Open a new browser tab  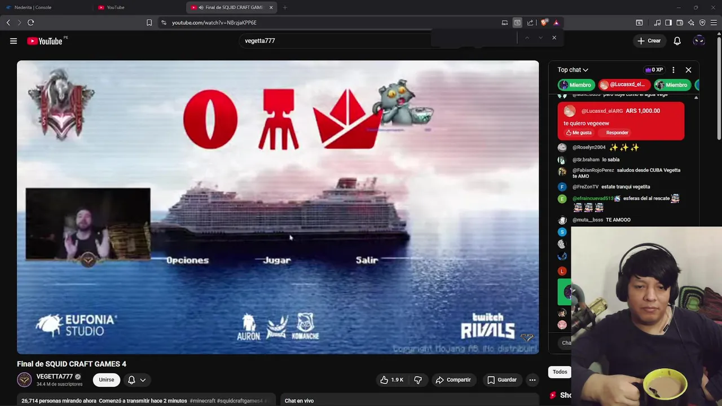pyautogui.click(x=285, y=7)
